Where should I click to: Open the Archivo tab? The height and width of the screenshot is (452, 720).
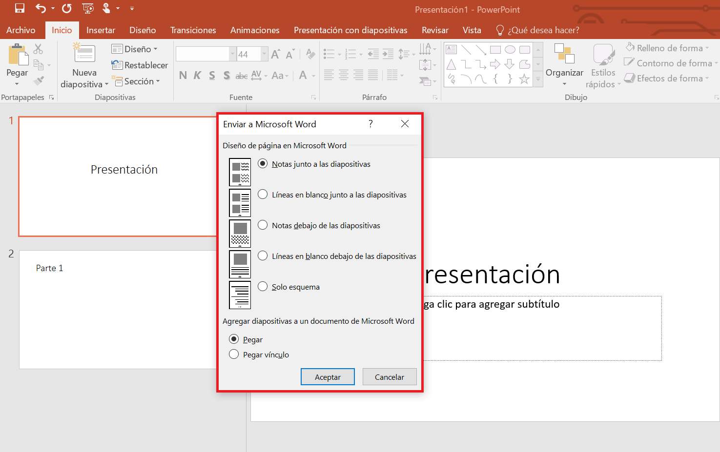coord(21,30)
